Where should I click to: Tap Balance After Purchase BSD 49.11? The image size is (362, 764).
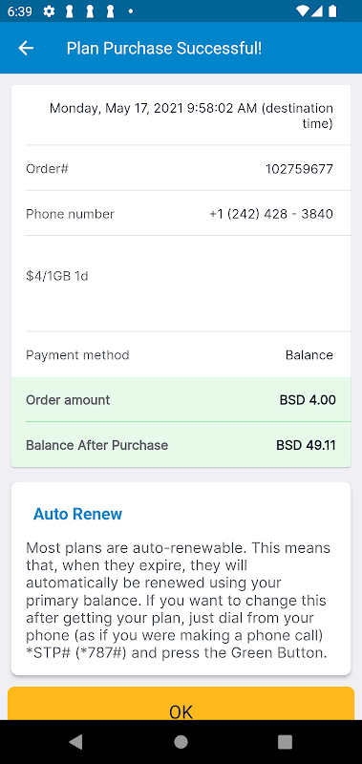[181, 445]
